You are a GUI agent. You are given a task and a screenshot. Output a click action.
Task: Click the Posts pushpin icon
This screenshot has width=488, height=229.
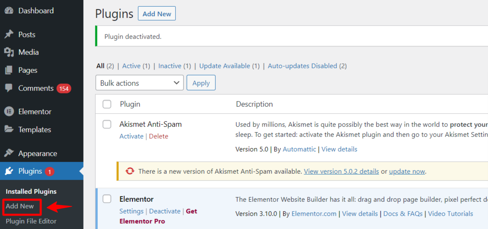(9, 34)
